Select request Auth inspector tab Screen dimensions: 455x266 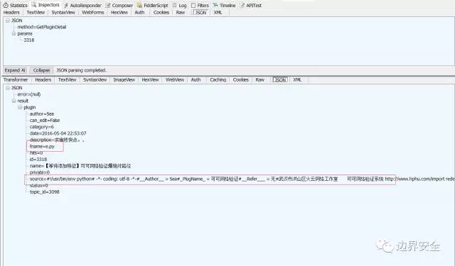coord(139,13)
